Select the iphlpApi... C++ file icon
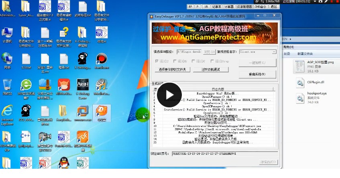The width and height of the screenshot is (340, 178). click(x=26, y=139)
